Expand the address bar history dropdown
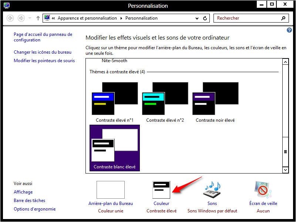 pos(197,18)
